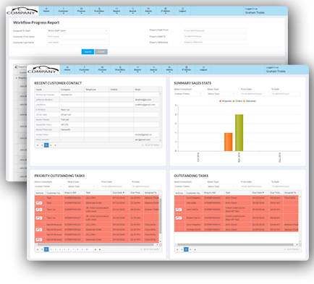Click complete-check action icon in John Harris row
This screenshot has width=314, height=284.
click(180, 210)
